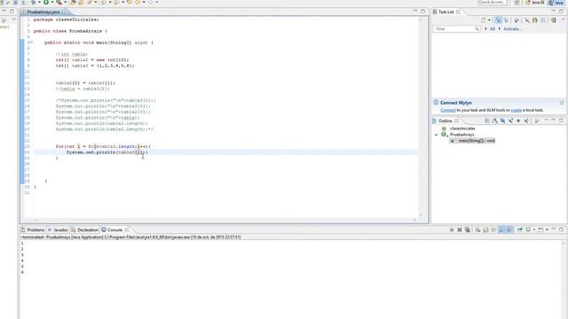Maximize the editor area
Image resolution: width=568 pixels, height=319 pixels.
(x=423, y=12)
